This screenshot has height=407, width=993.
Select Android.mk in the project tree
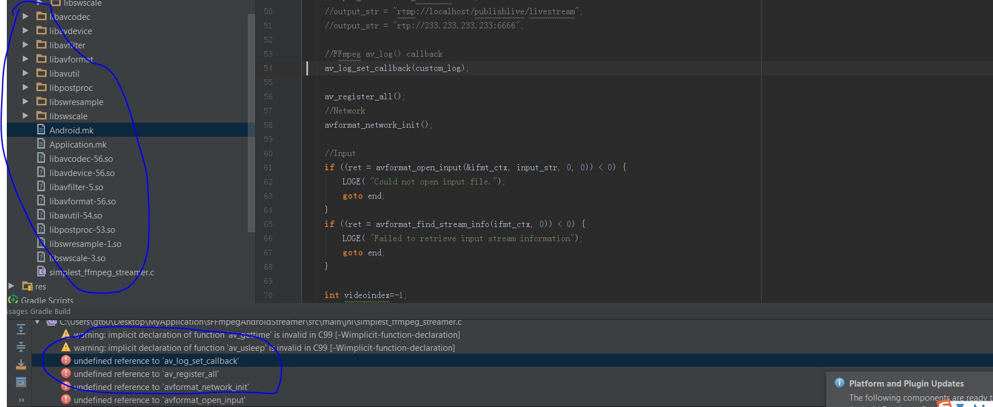pos(72,130)
